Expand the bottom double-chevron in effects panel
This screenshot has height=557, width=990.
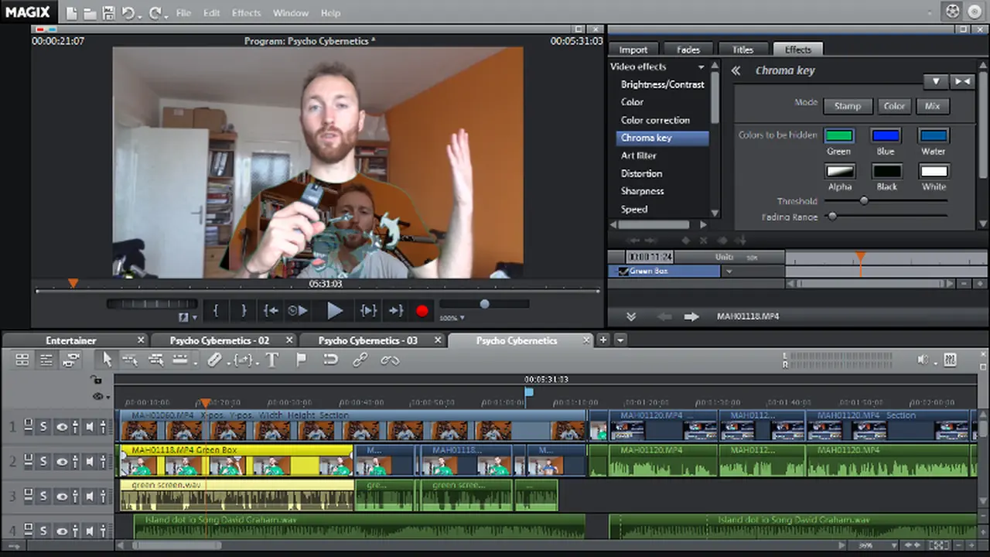(631, 316)
